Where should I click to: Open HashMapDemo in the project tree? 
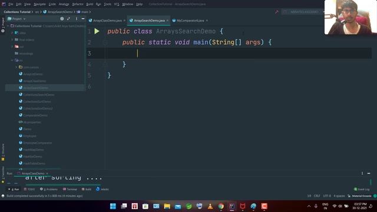click(34, 150)
